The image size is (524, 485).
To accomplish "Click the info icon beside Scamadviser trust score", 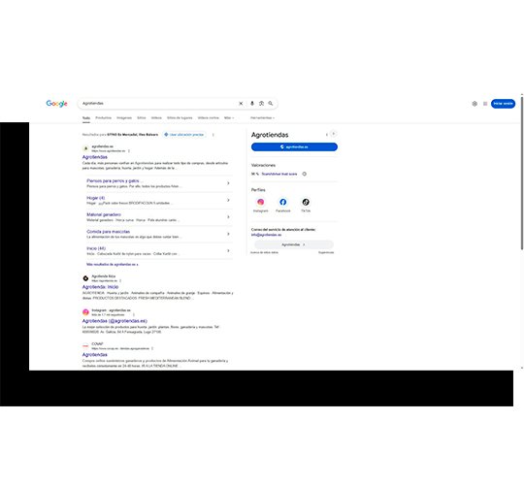I will [304, 174].
